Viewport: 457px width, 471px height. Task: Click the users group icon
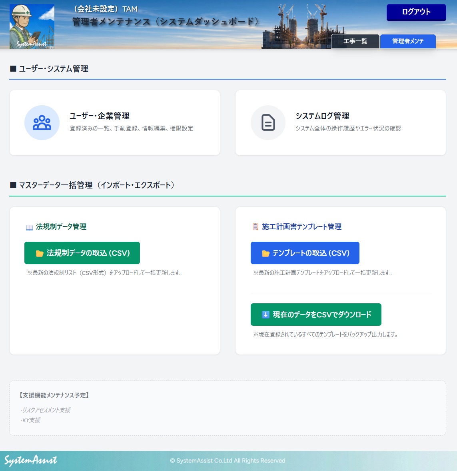pos(42,122)
